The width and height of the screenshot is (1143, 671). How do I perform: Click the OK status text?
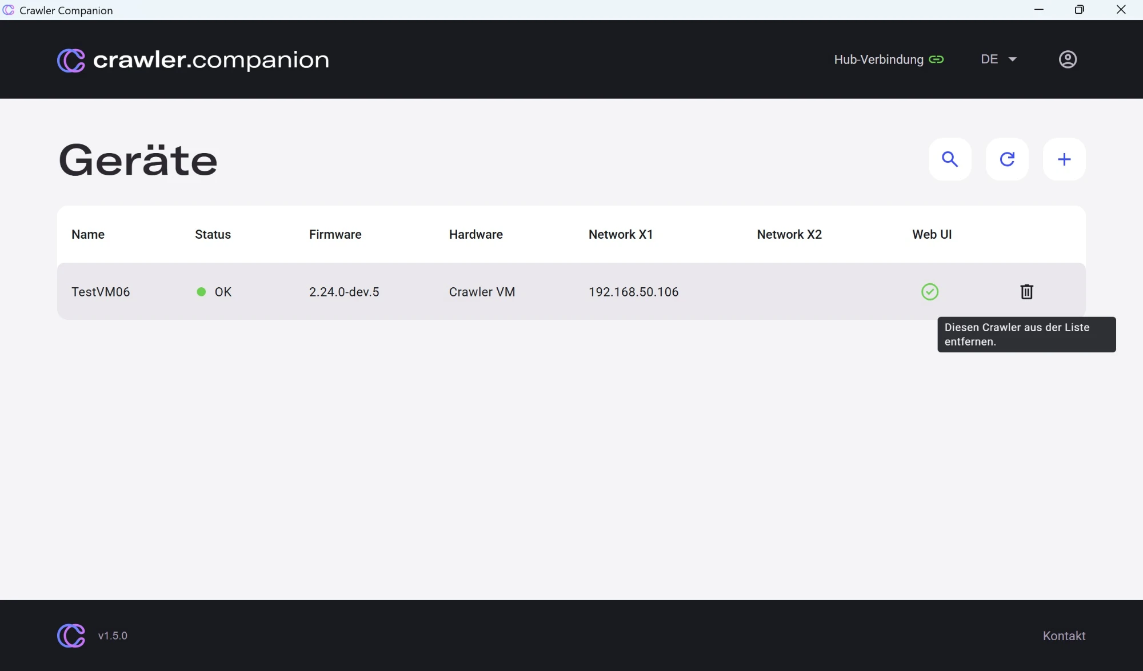click(x=223, y=292)
